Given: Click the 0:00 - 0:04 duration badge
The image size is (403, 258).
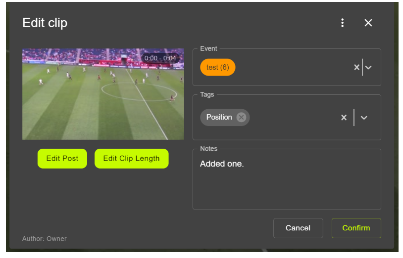Looking at the screenshot, I should (160, 58).
